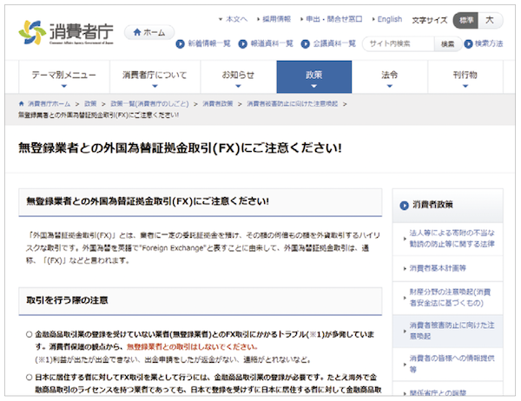Click the 消費者庁 logo
Viewport: 521px width, 401px height.
(x=66, y=33)
